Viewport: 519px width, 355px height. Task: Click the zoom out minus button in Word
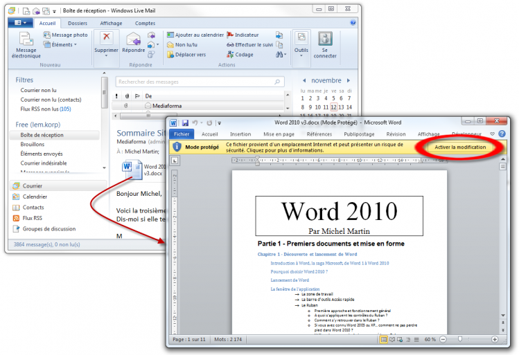[443, 340]
